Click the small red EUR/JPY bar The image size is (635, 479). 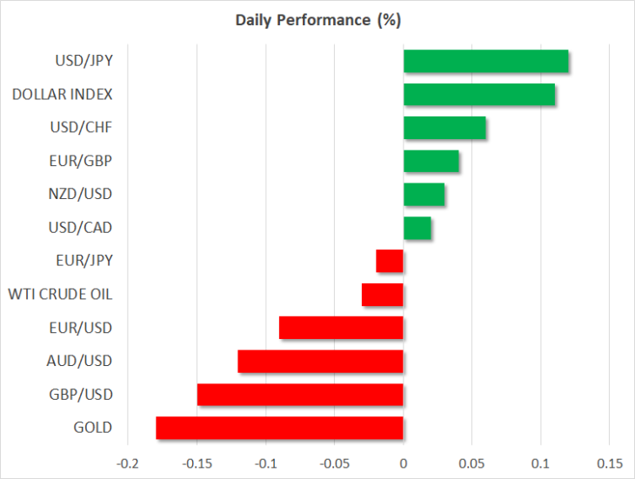coord(390,261)
